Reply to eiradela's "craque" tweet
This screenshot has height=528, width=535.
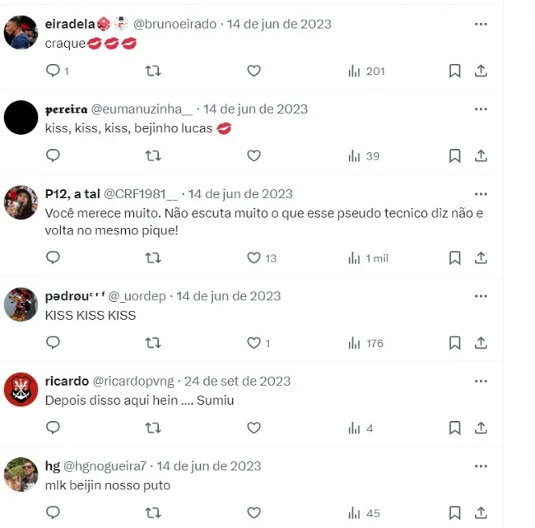click(53, 71)
